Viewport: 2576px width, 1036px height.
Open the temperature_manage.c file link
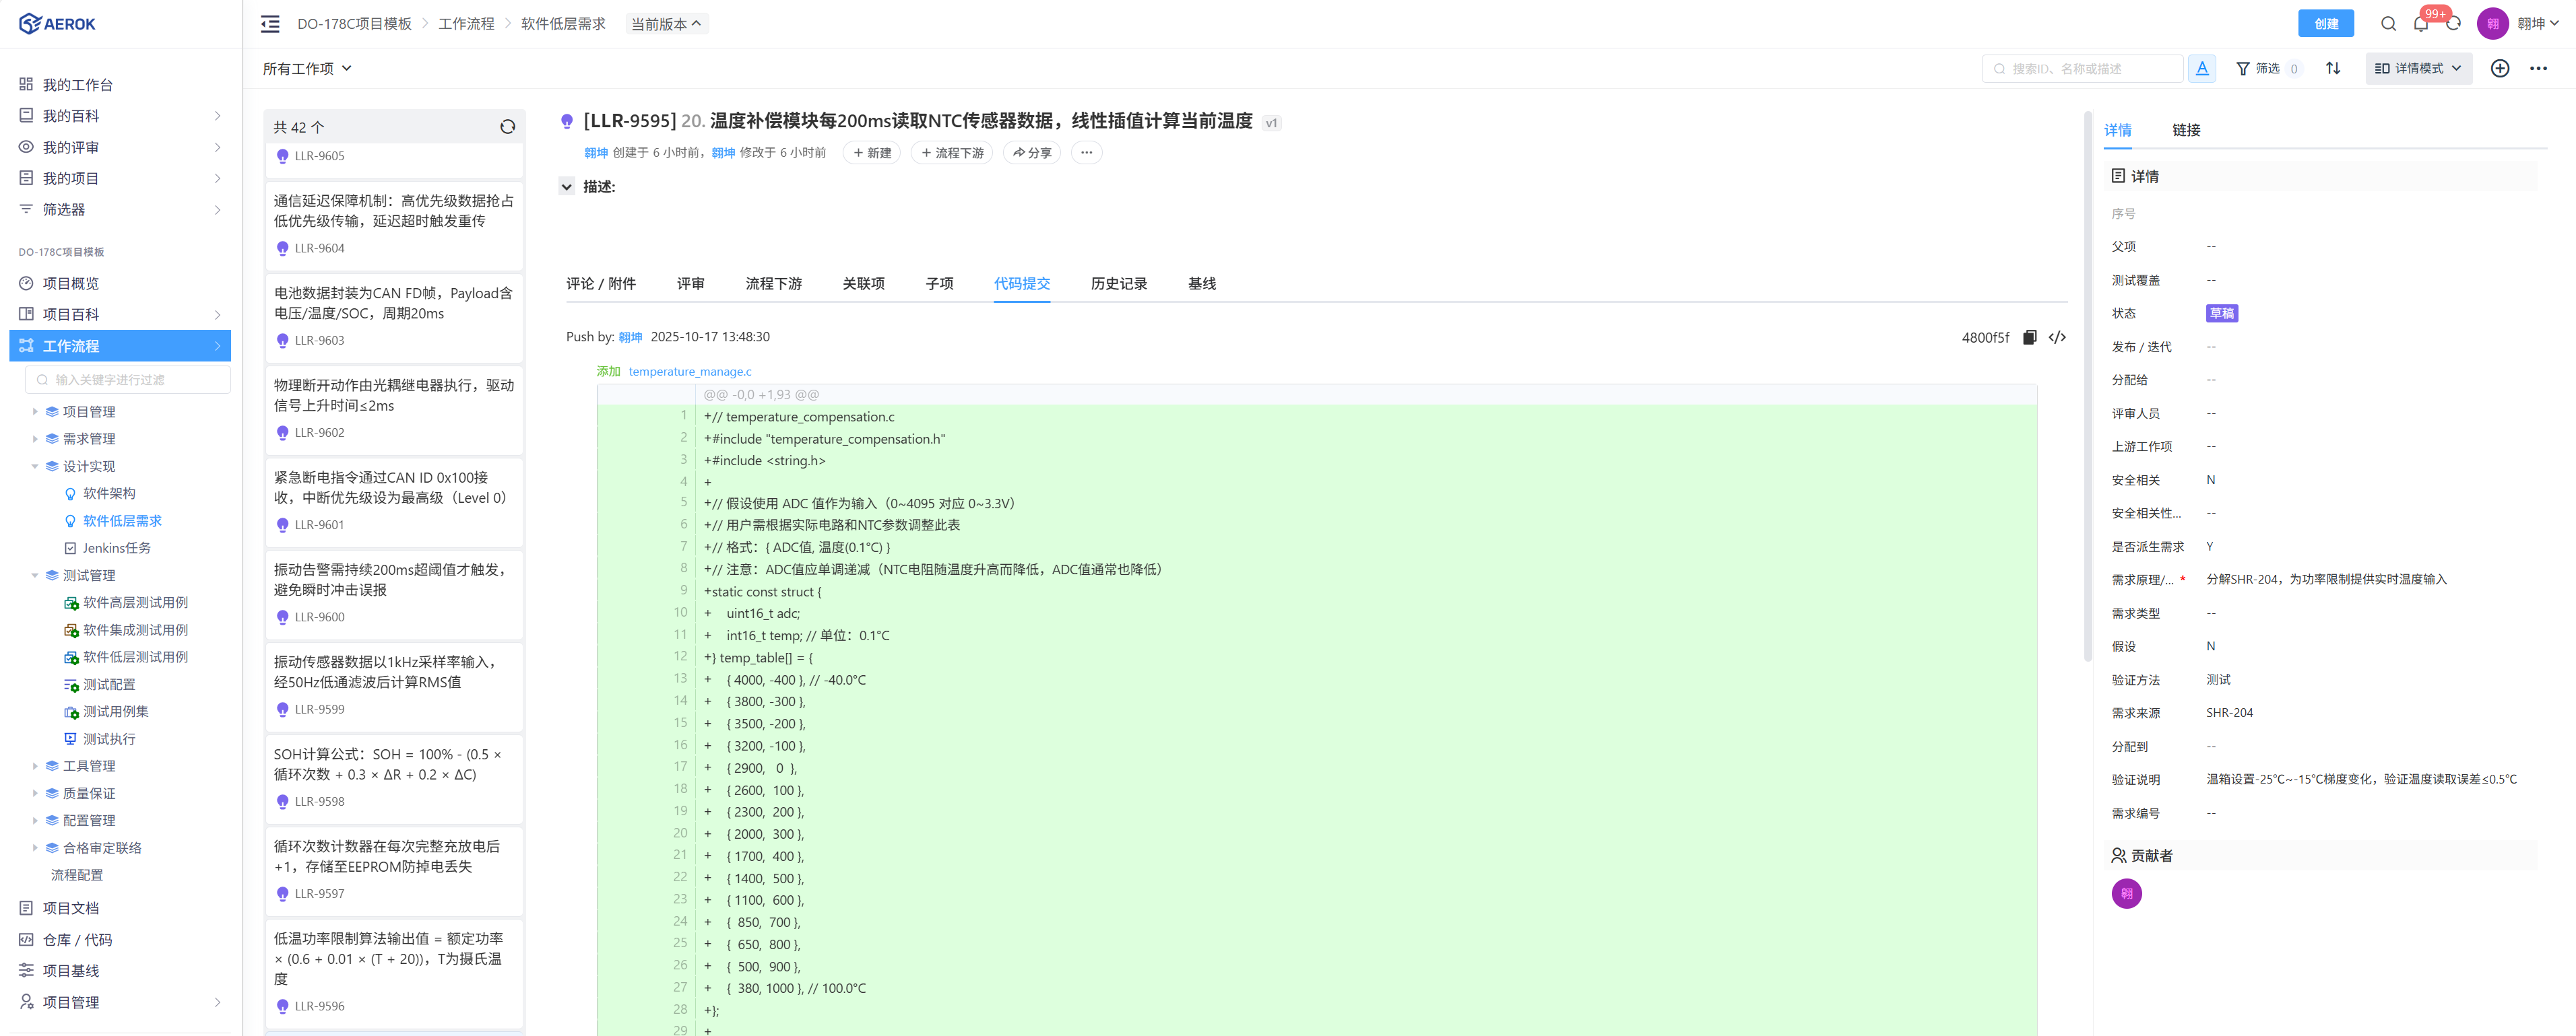[689, 372]
